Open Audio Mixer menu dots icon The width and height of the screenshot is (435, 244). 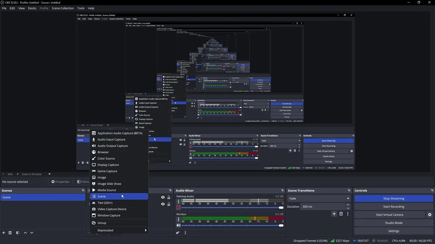coord(185,233)
